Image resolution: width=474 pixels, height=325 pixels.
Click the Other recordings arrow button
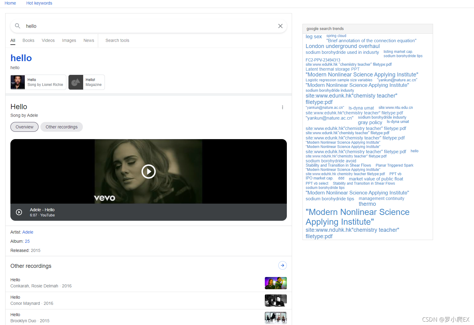pyautogui.click(x=283, y=265)
